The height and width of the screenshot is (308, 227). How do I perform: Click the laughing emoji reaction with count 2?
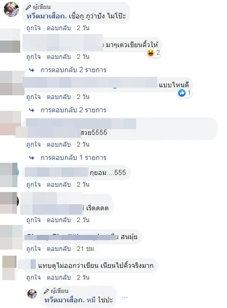point(151,53)
